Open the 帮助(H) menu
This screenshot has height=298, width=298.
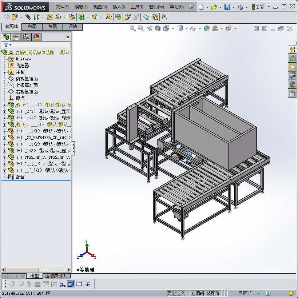tap(176, 7)
